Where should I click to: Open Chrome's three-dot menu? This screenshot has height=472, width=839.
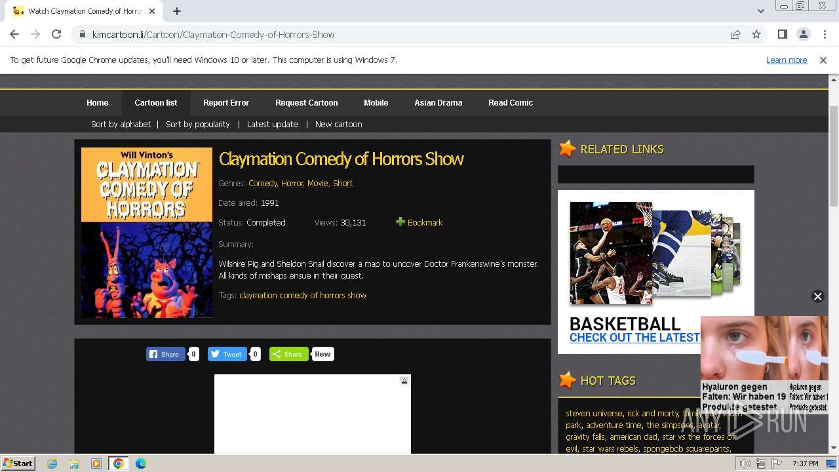pyautogui.click(x=825, y=34)
